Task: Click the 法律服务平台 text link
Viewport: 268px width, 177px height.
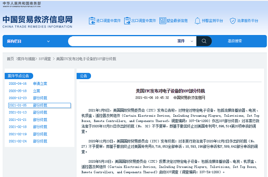Action: tap(247, 21)
